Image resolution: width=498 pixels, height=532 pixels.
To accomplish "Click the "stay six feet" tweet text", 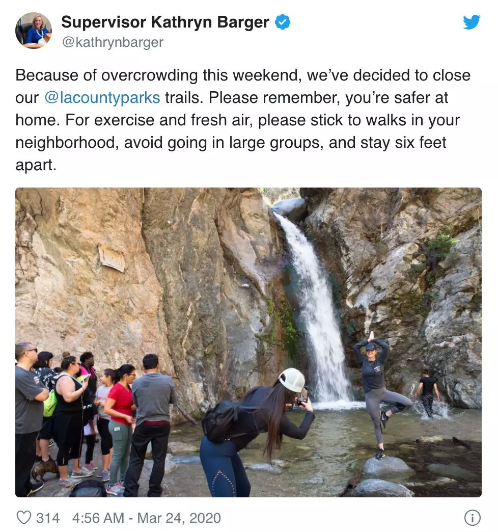I will click(x=403, y=143).
